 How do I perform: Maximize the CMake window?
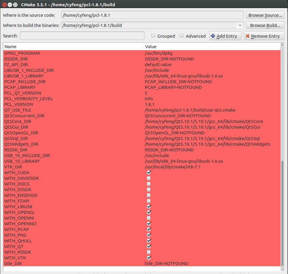(15, 5)
